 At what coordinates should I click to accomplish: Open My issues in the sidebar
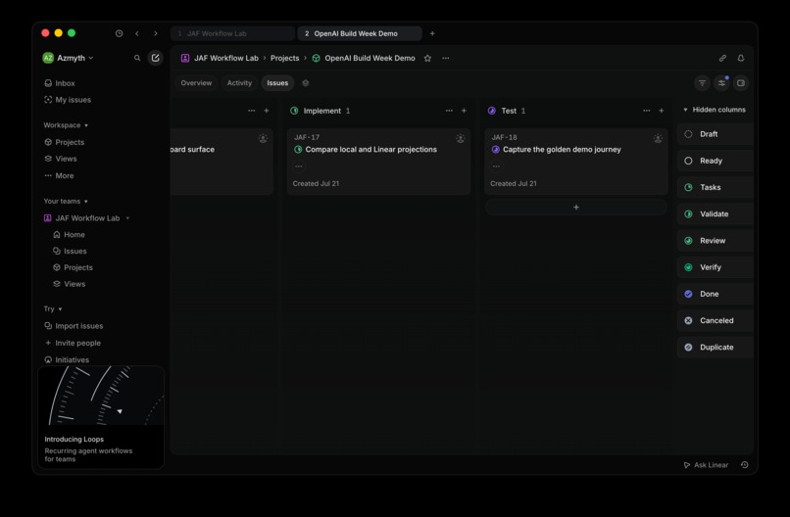point(68,100)
